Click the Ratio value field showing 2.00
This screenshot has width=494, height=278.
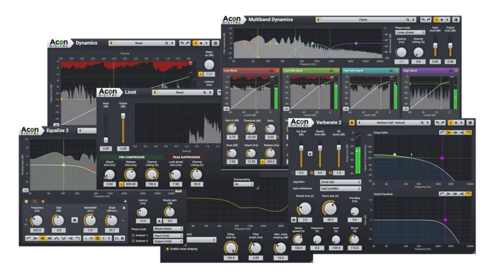coord(270,137)
